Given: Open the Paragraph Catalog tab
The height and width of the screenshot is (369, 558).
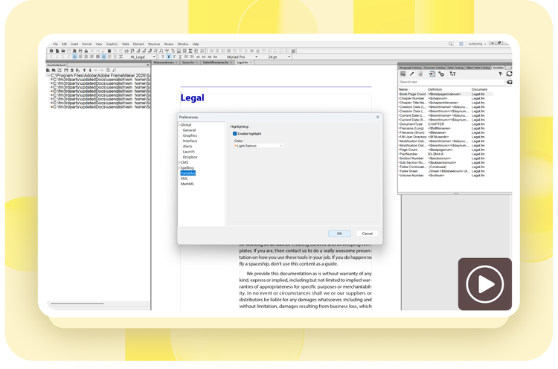Looking at the screenshot, I should [410, 68].
